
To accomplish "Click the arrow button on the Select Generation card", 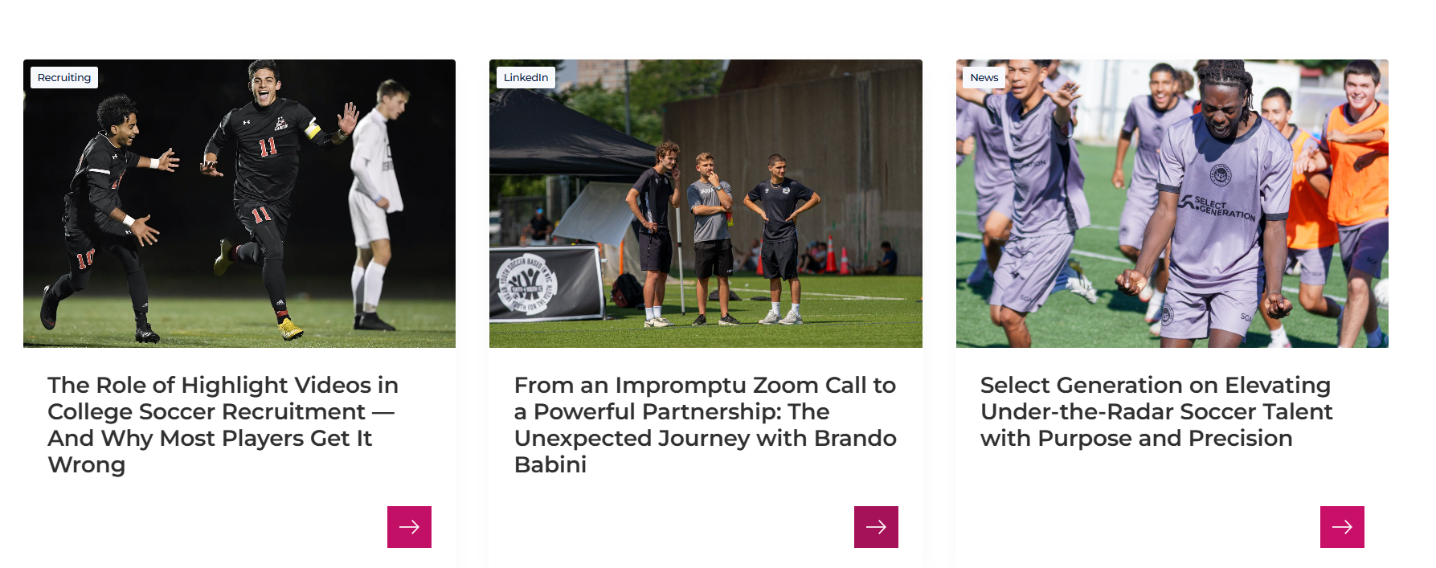I will click(x=1342, y=527).
